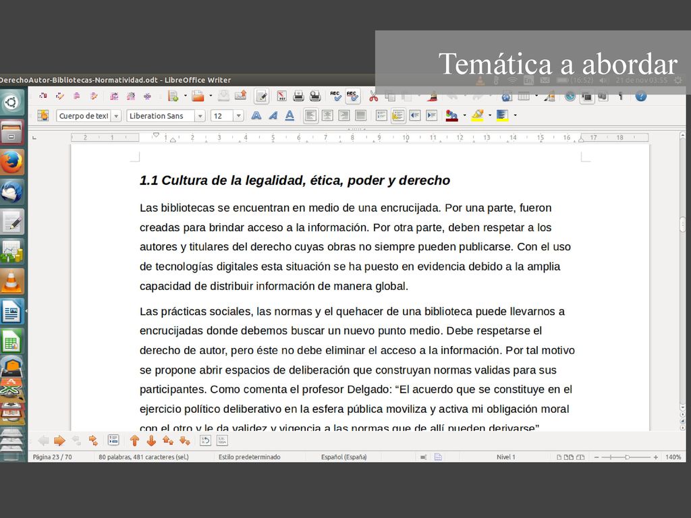691x518 pixels.
Task: Toggle Formatting Marks pilcrow
Action: point(621,96)
